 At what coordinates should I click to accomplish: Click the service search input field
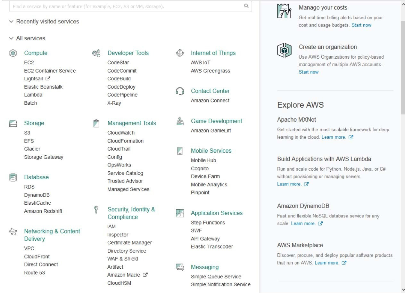[130, 6]
